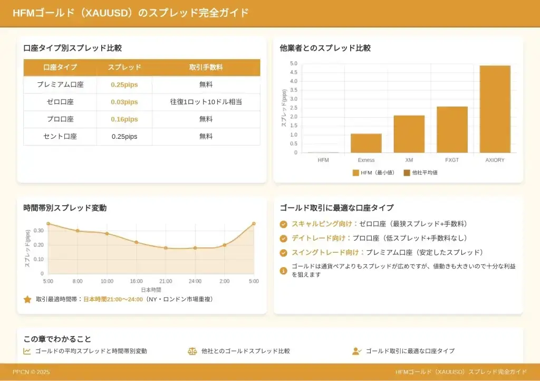540x381 pixels.
Task: Click the FXGT bar in the comparison chart
Action: 452,130
